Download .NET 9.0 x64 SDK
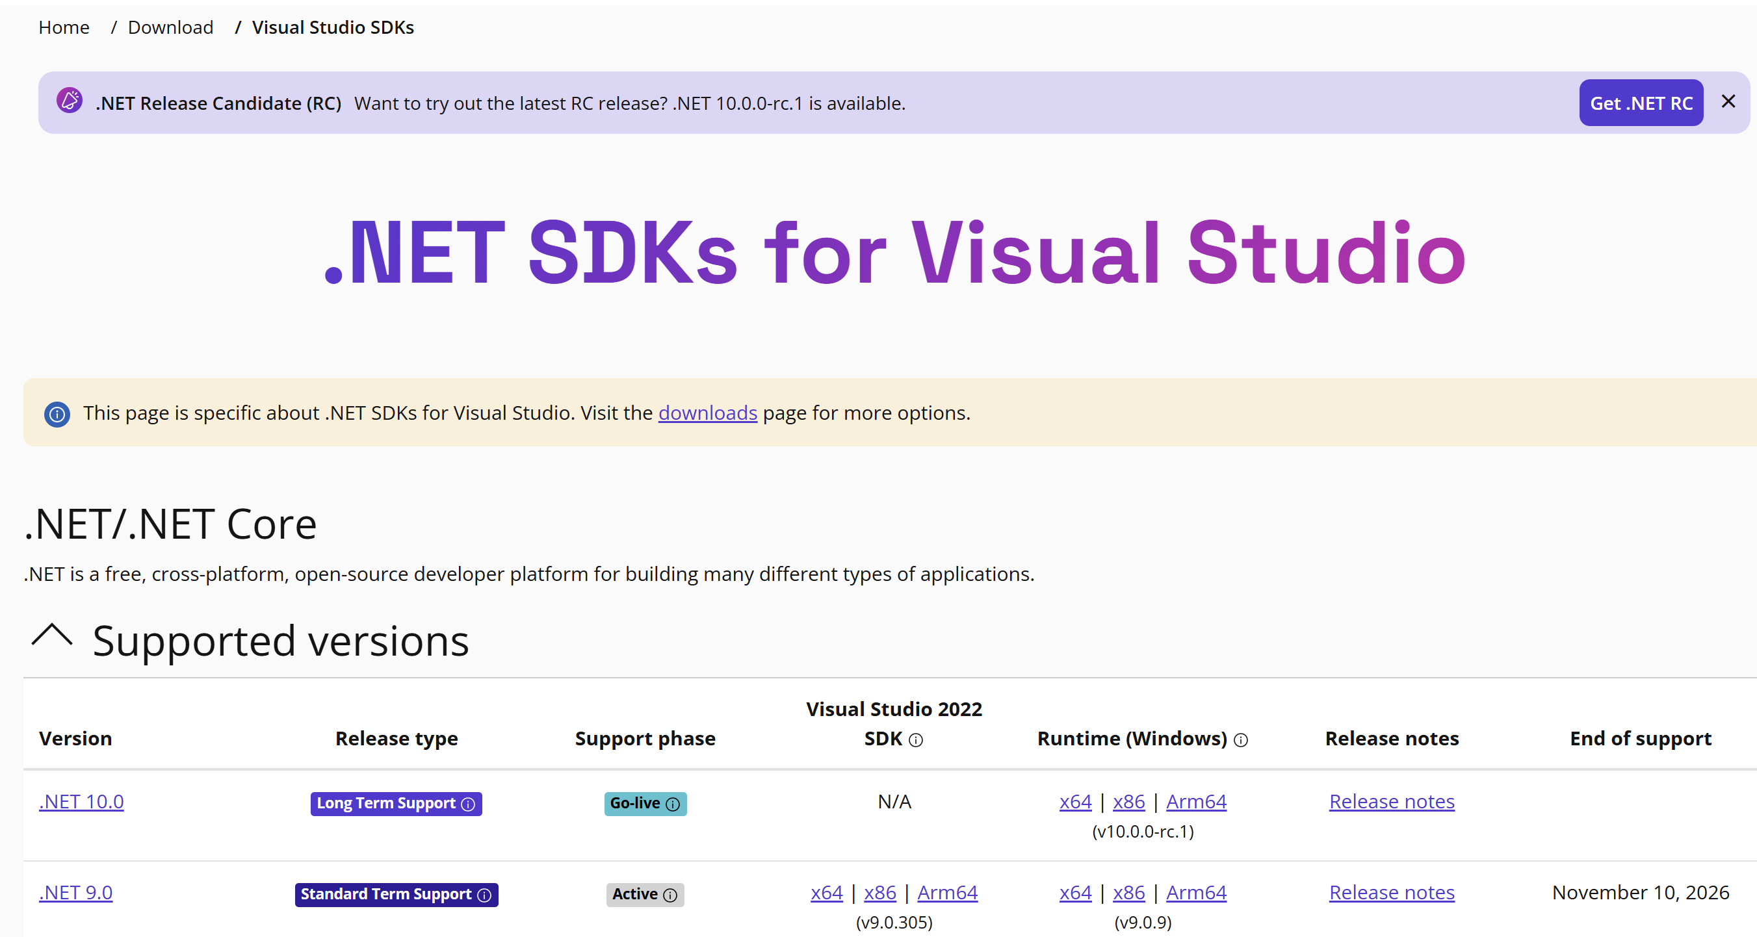Image resolution: width=1757 pixels, height=937 pixels. pos(826,892)
